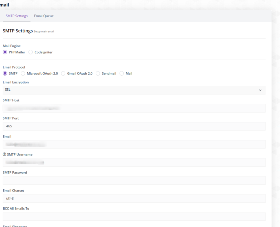Switch to the SMTP Settings tab
280x227 pixels.
[17, 16]
